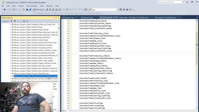This screenshot has width=199, height=112.
Task: Click the Database Engine Query icon
Action: point(47,10)
